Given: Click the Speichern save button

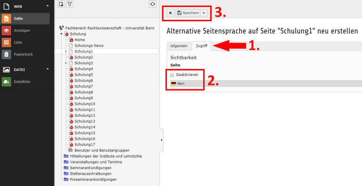Looking at the screenshot, I should (188, 13).
